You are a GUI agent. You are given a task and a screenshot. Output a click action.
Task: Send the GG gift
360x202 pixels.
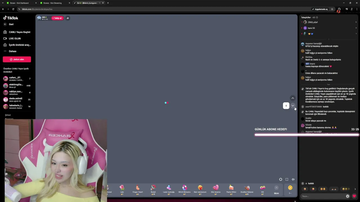(262, 190)
